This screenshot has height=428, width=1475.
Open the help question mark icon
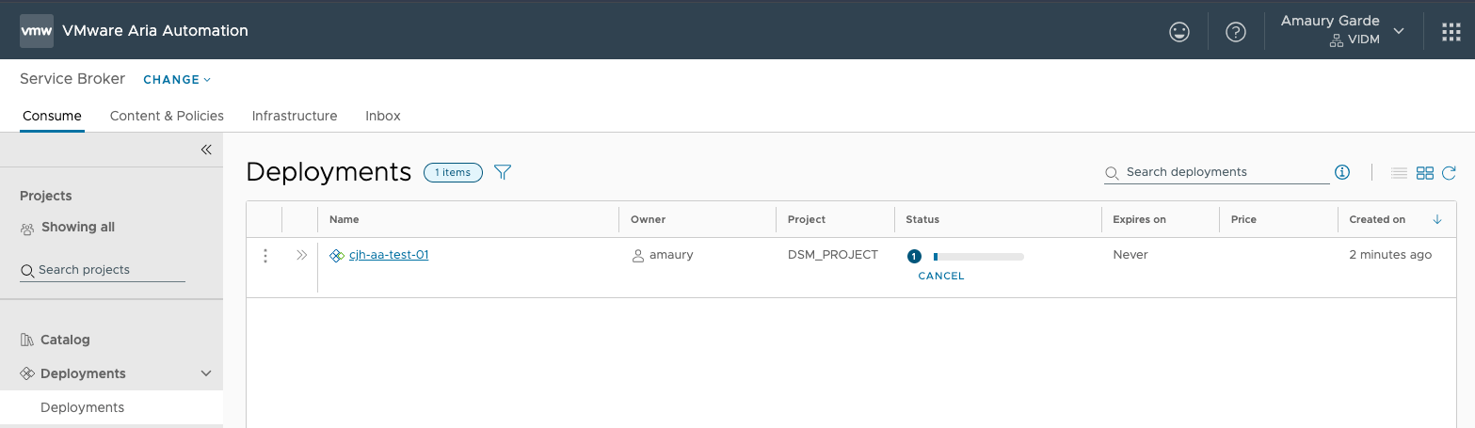pyautogui.click(x=1236, y=32)
